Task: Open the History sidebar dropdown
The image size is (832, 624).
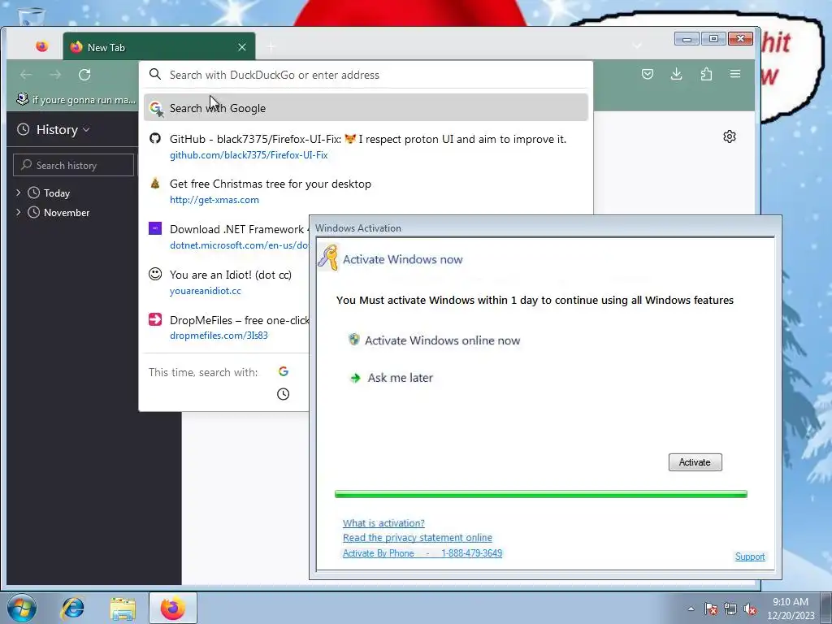Action: (x=63, y=129)
